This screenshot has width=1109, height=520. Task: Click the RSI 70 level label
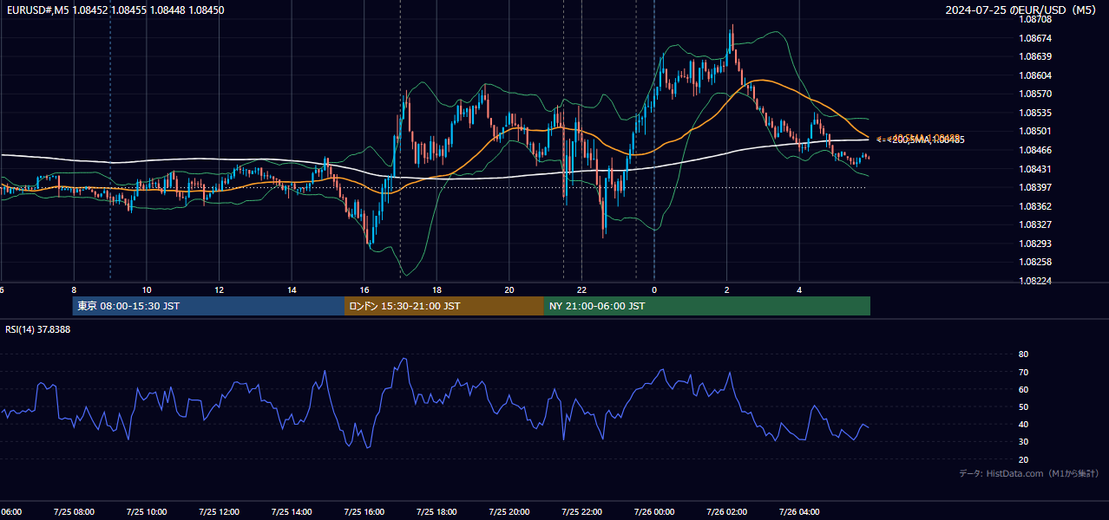click(x=1023, y=372)
